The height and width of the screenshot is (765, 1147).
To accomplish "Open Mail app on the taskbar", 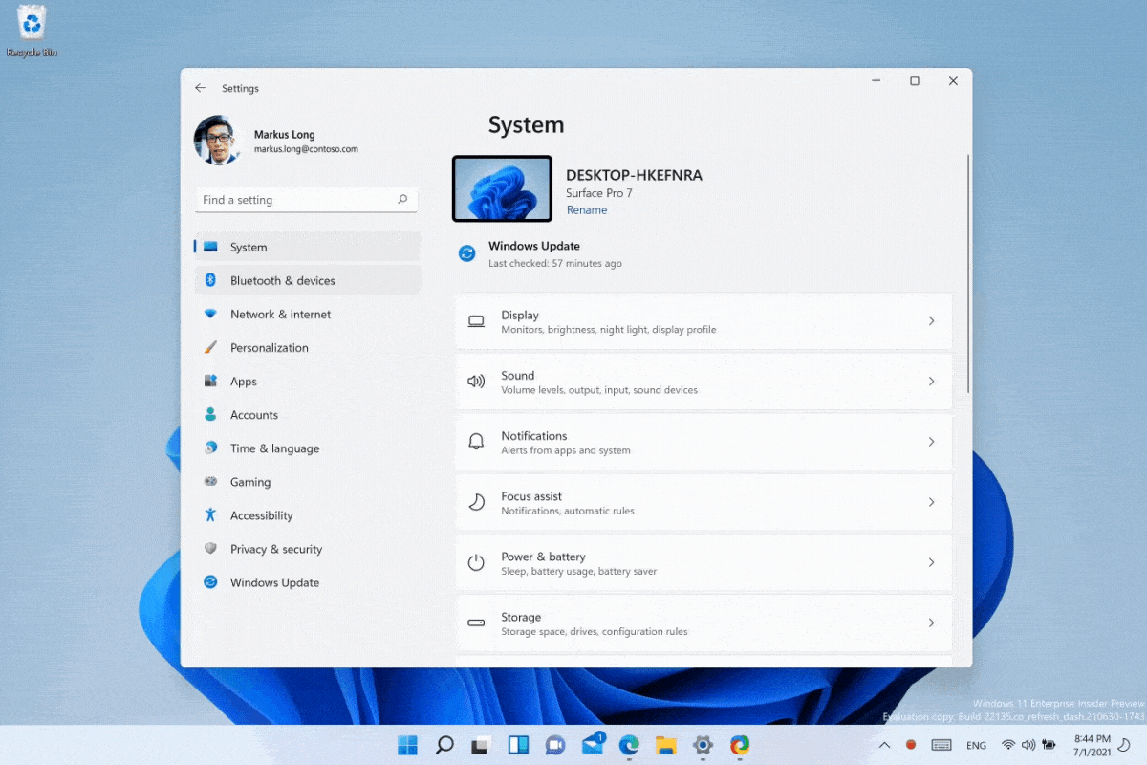I will (x=593, y=745).
